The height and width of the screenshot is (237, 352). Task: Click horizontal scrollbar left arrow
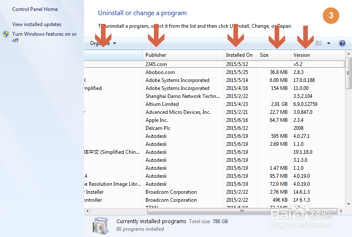[87, 211]
